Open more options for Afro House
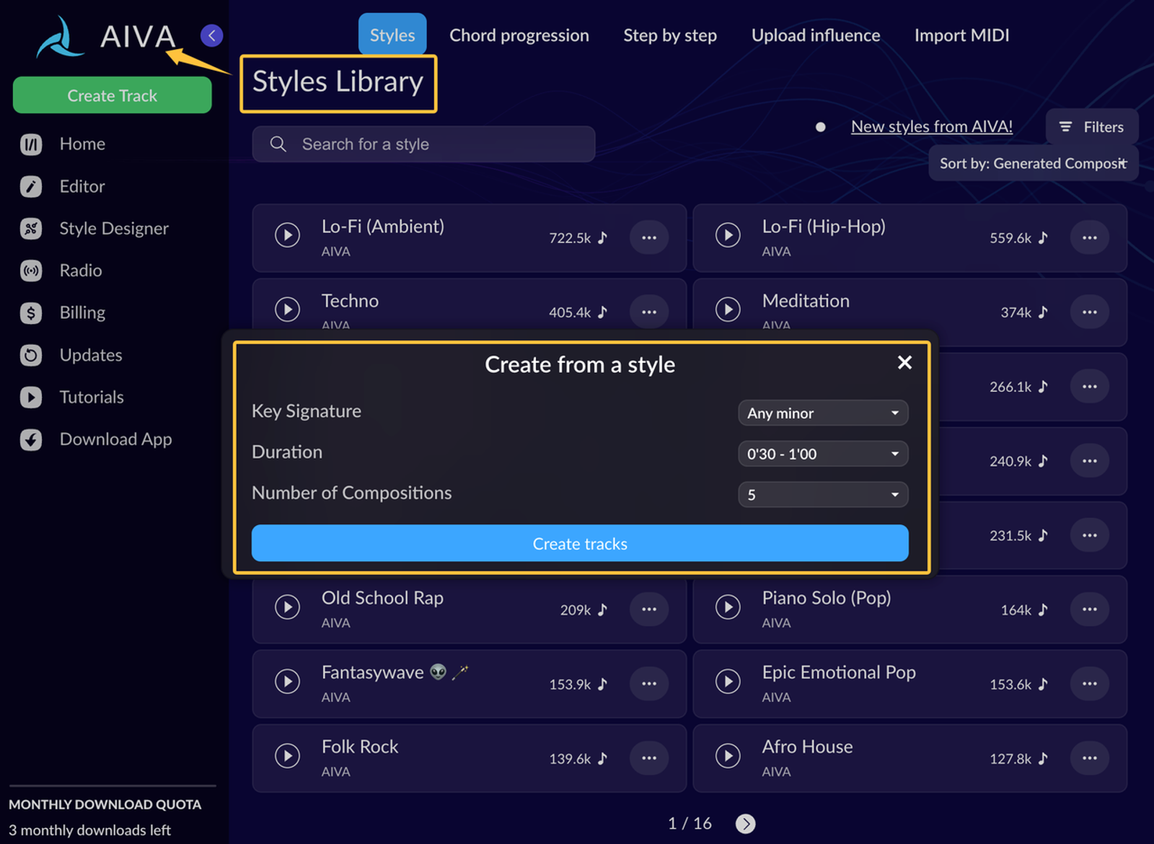This screenshot has height=844, width=1154. coord(1089,757)
